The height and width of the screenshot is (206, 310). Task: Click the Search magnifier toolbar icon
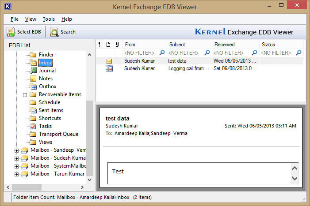54,32
